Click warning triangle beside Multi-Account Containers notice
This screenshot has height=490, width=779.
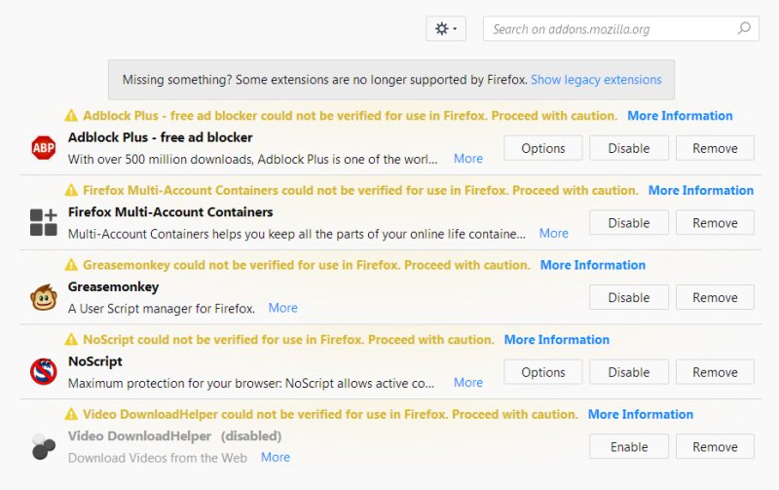(x=71, y=190)
